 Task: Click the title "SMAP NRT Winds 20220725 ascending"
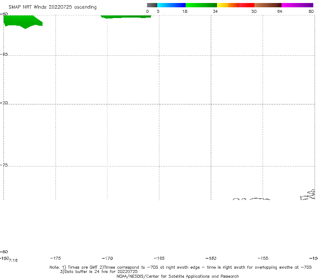52,7
